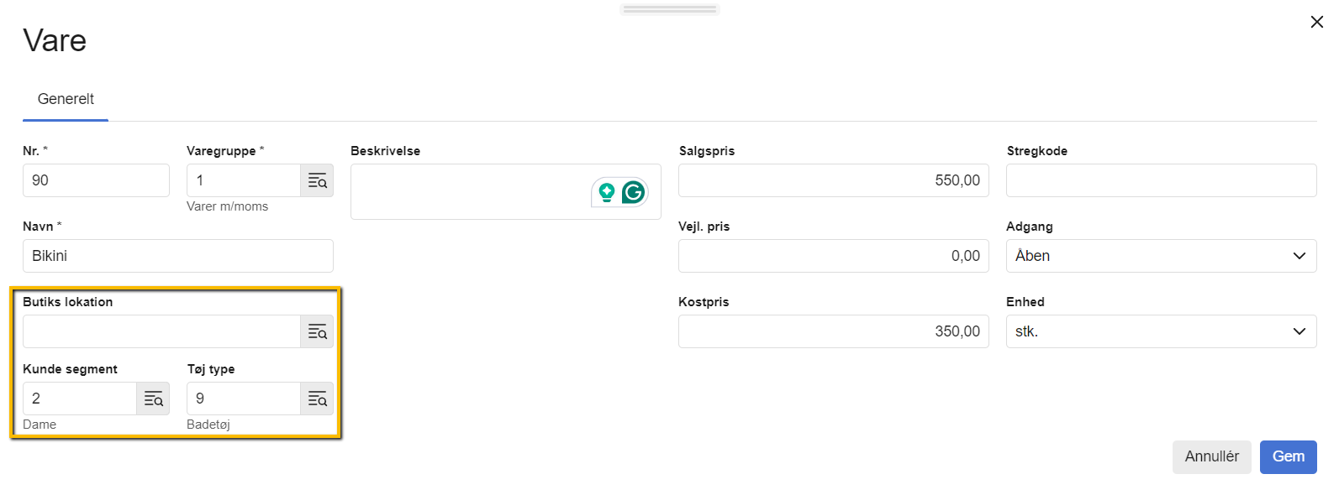Click the lightbulb suggestion icon in Beskrivelse
Viewport: 1339px width, 495px height.
click(x=607, y=192)
